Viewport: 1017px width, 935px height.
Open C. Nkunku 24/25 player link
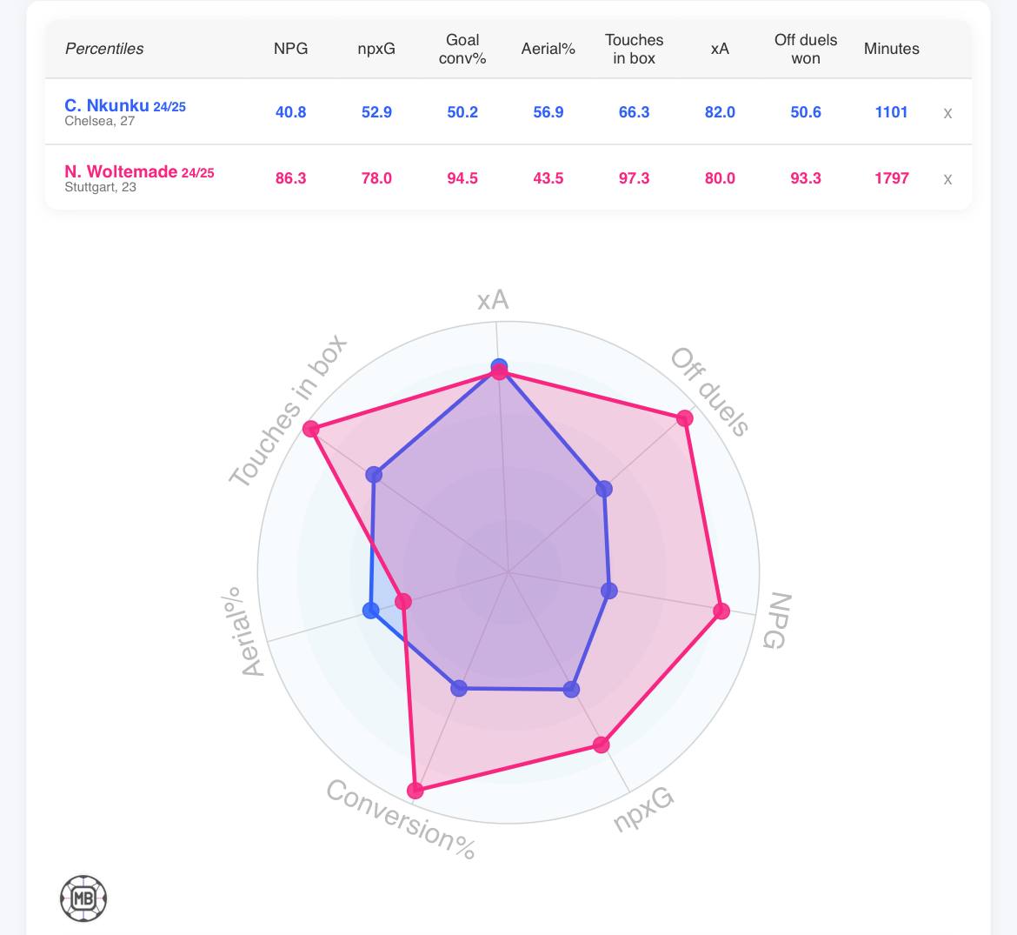point(125,106)
